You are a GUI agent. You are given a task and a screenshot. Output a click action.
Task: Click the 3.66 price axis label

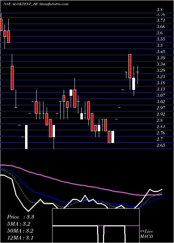click(x=161, y=27)
